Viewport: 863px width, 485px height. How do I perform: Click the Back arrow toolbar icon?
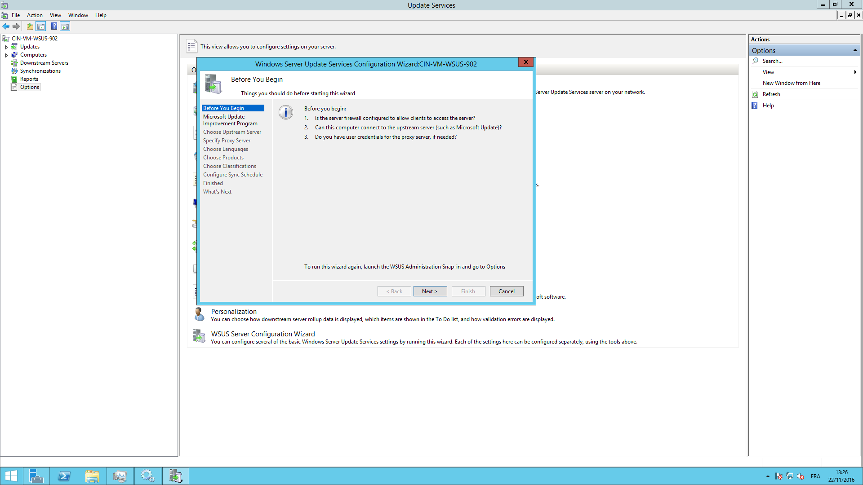(x=6, y=26)
